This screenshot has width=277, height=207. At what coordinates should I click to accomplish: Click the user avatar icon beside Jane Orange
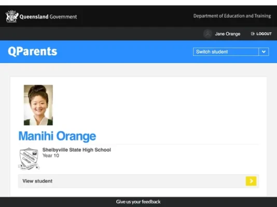pos(207,34)
